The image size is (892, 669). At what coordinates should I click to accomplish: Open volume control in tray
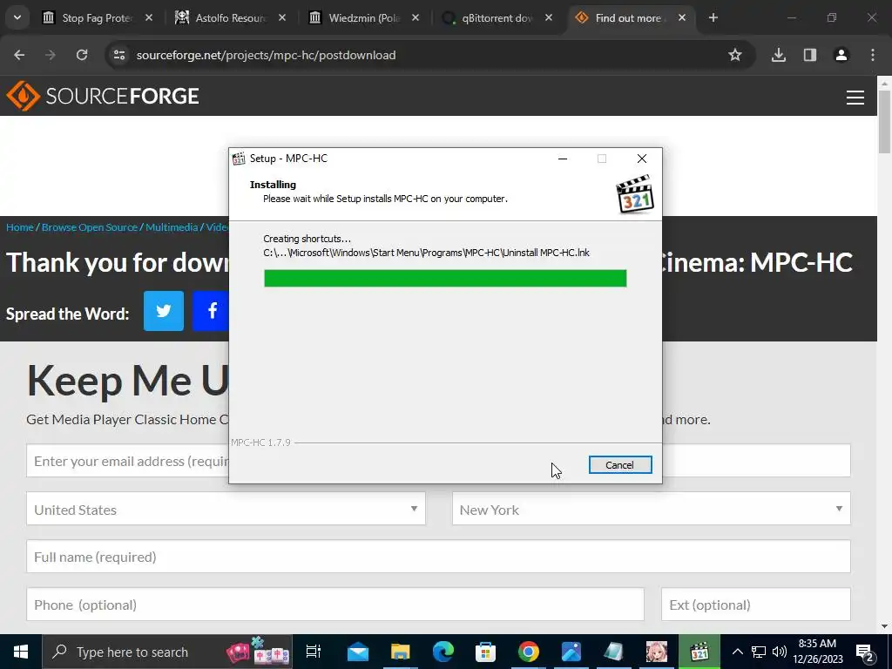tap(780, 652)
